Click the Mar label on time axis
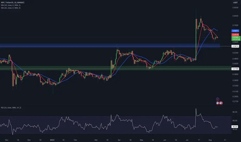This screenshot has height=142, width=241. (96, 140)
